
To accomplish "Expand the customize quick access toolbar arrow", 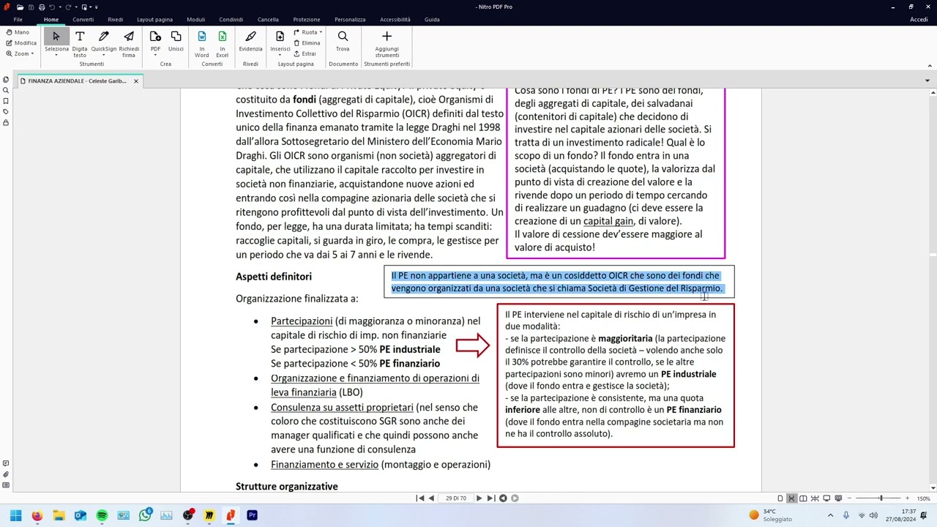I will point(96,7).
